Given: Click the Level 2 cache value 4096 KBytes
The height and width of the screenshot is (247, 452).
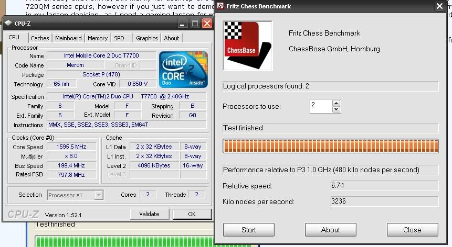Looking at the screenshot, I should 154,165.
